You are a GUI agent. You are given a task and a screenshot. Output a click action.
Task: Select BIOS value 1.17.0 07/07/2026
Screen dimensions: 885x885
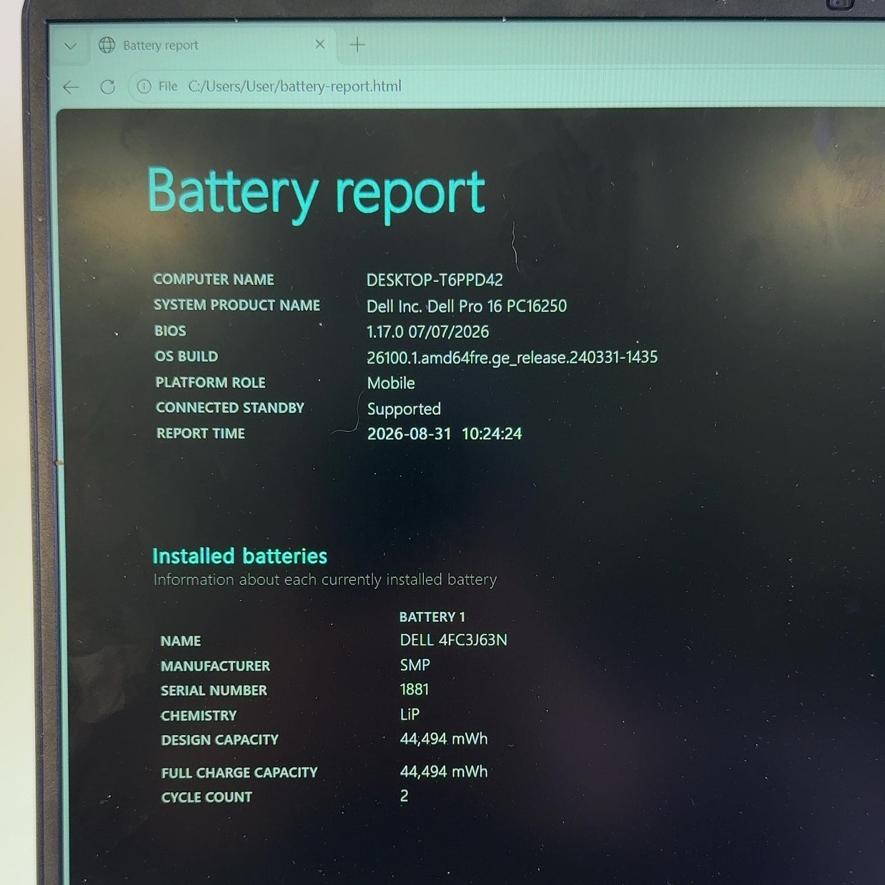[x=427, y=332]
